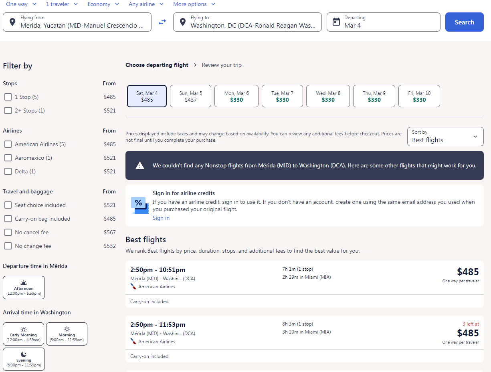
Task: Click the Departing Mar 4 date field
Action: click(384, 22)
